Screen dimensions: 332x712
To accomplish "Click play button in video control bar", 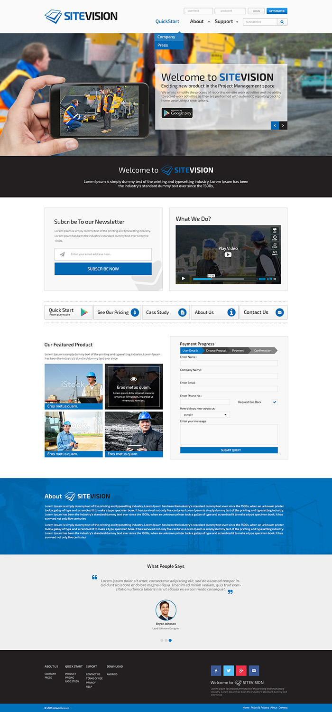I will coord(184,279).
